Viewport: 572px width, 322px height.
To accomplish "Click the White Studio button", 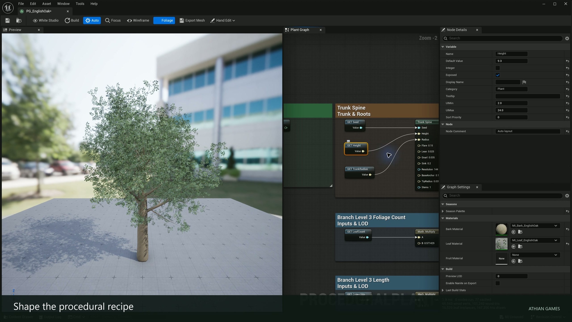I will 46,20.
